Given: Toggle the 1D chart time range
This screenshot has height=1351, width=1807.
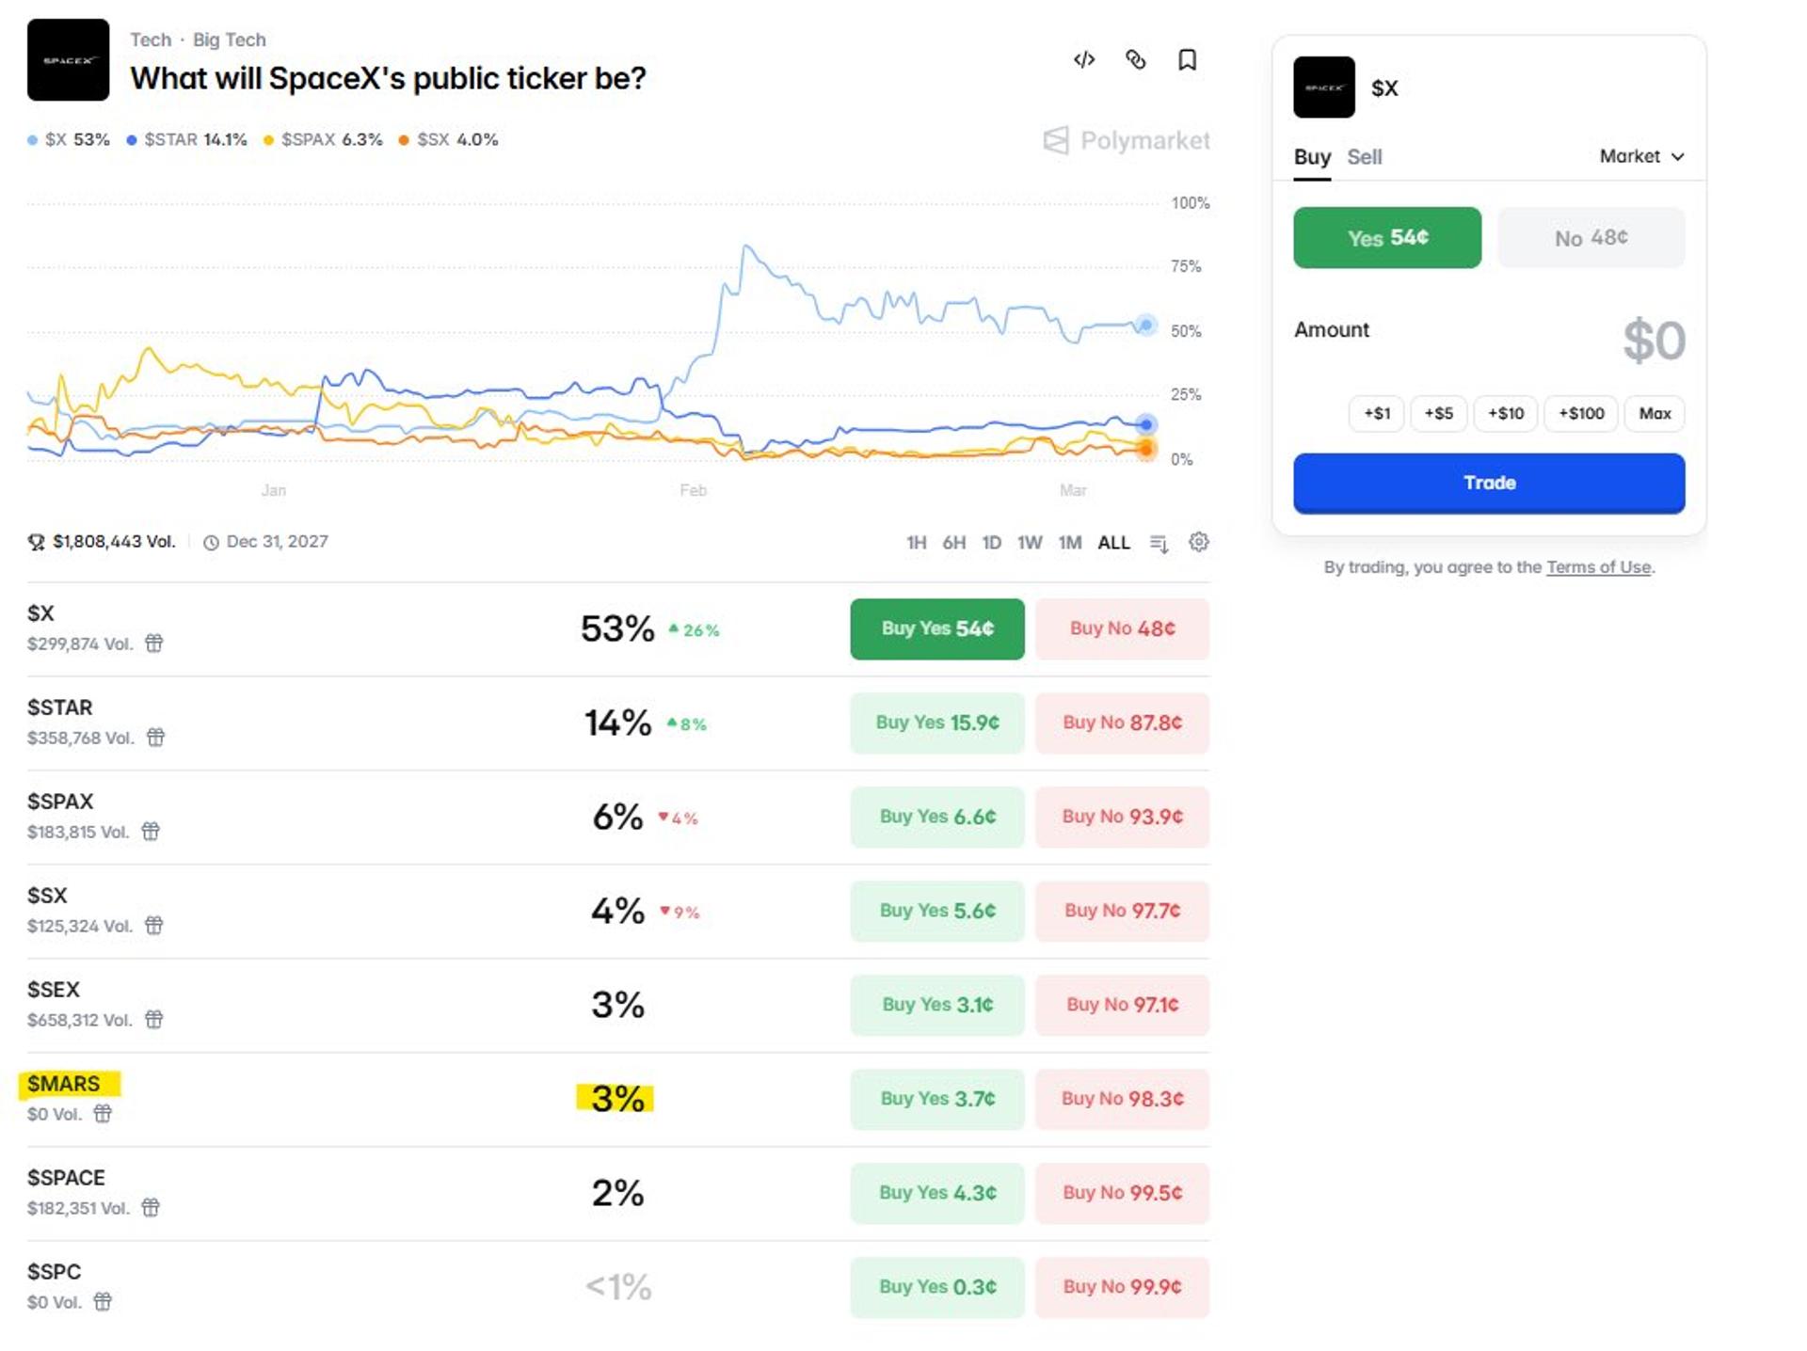Looking at the screenshot, I should [991, 543].
